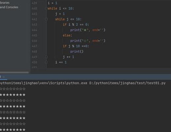Click the first hollow-star output row
Screen dimensions: 171x132
coord(13,89)
